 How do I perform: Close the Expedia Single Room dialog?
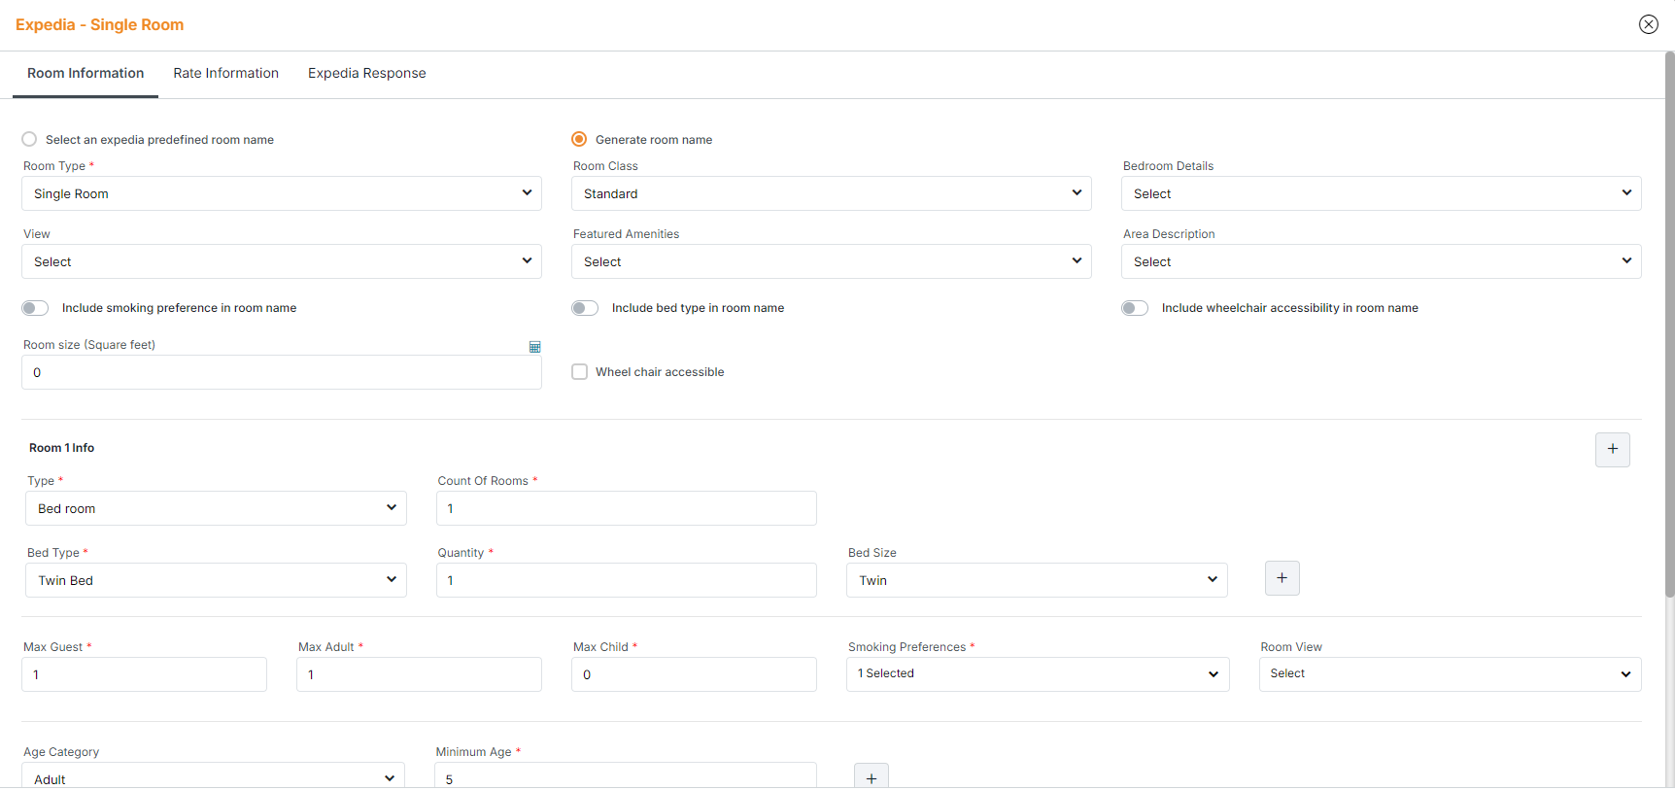pos(1648,24)
